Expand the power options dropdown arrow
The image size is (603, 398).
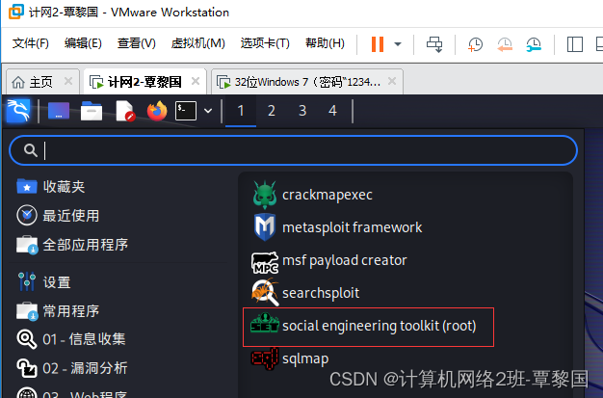pos(398,44)
